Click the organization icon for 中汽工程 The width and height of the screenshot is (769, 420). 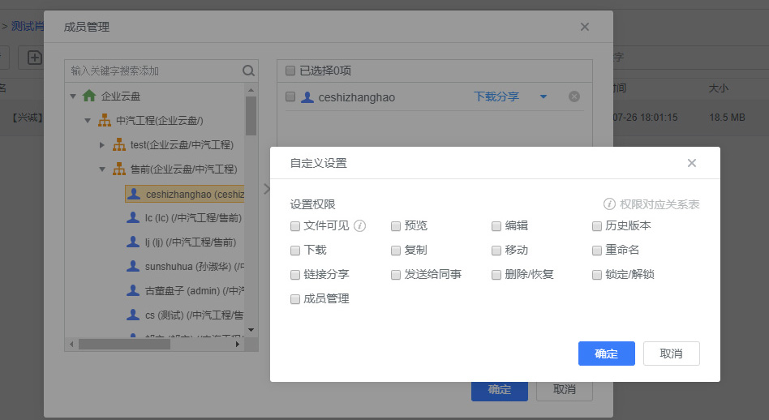click(104, 120)
